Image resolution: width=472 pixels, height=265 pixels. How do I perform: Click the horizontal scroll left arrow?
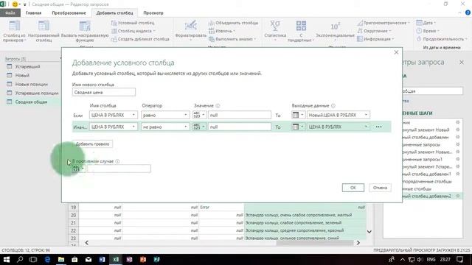pyautogui.click(x=87, y=242)
